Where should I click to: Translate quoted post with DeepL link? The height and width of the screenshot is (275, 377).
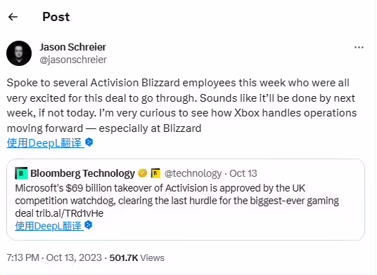coord(49,226)
